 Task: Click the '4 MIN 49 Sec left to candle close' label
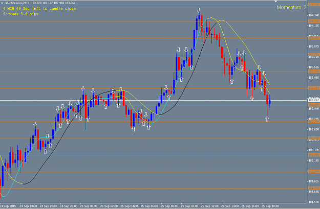39,9
